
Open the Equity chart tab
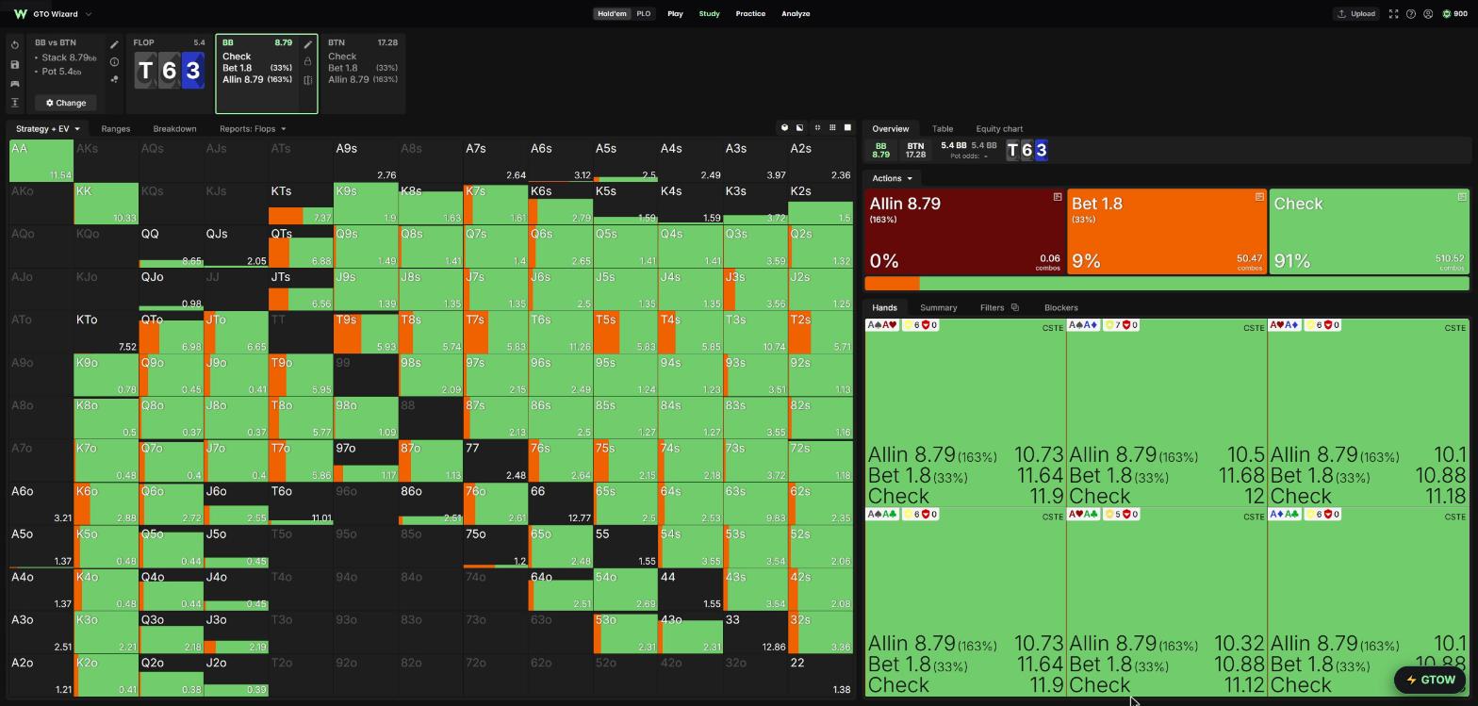tap(999, 128)
